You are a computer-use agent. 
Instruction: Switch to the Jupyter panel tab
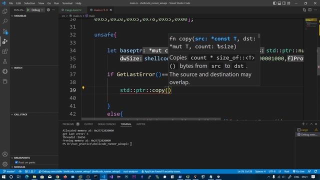140,124
